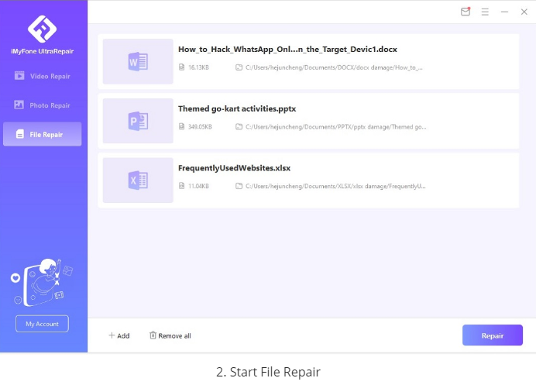This screenshot has width=536, height=385.
Task: Add another file with the Add button
Action: tap(119, 335)
